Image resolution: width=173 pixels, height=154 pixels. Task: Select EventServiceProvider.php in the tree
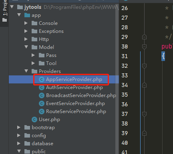pyautogui.click(x=75, y=103)
